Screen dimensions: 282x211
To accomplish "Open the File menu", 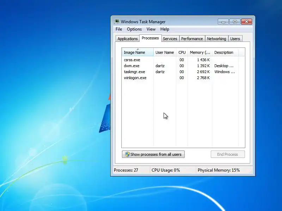I will 119,29.
